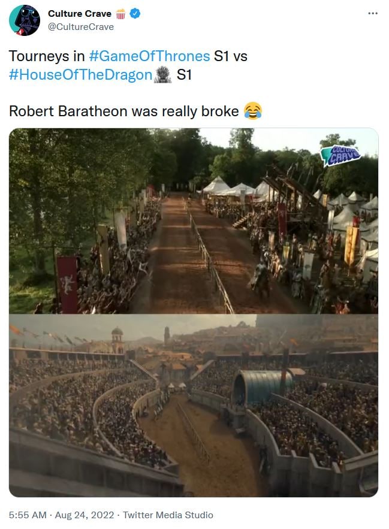
Task: Click the blue canopy in arena image
Action: 261,387
